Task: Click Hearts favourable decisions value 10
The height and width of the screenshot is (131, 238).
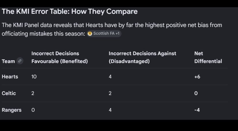Action: click(x=34, y=77)
